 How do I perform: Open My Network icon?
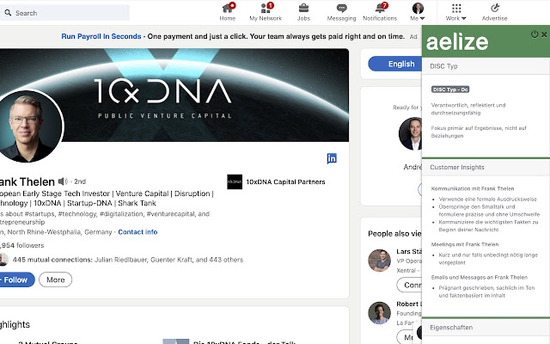pyautogui.click(x=266, y=11)
